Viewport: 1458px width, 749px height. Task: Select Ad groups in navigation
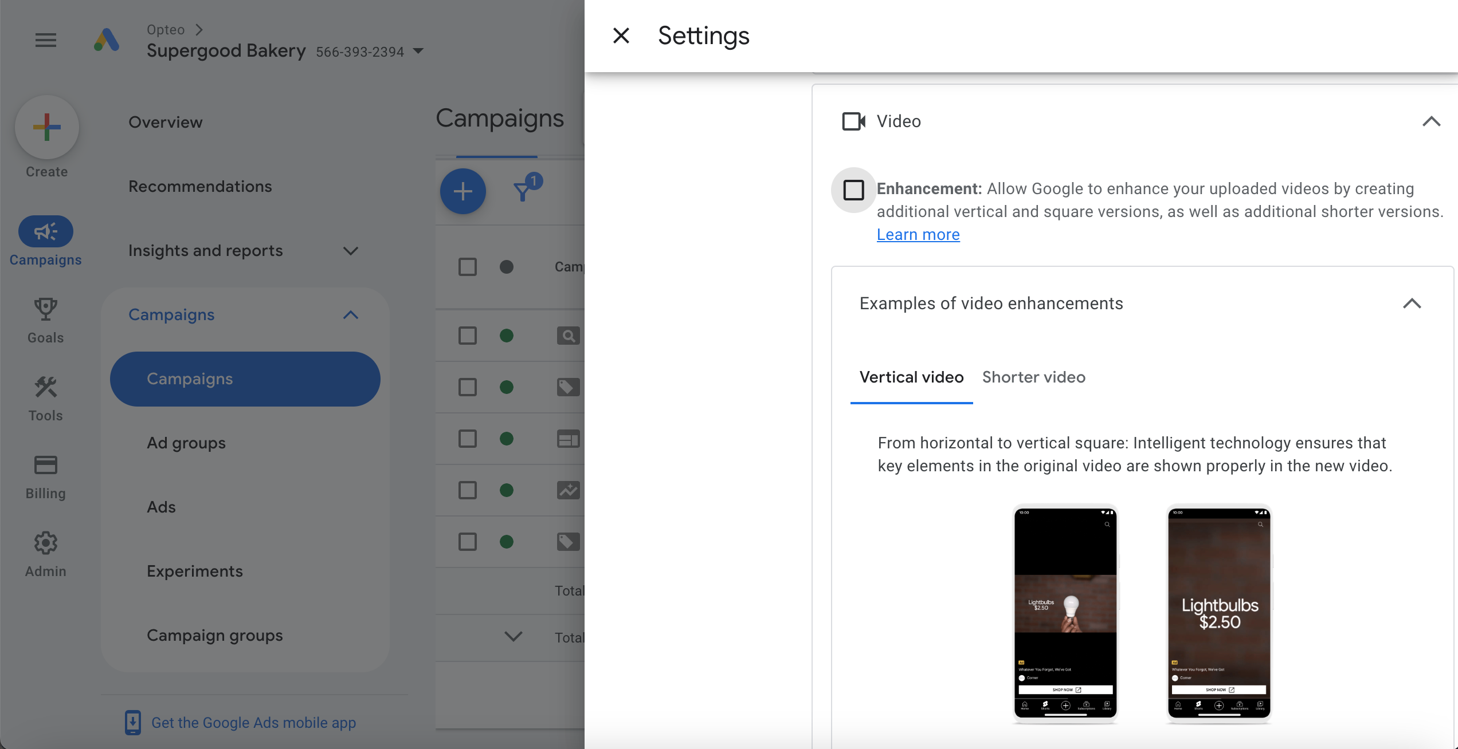coord(186,443)
